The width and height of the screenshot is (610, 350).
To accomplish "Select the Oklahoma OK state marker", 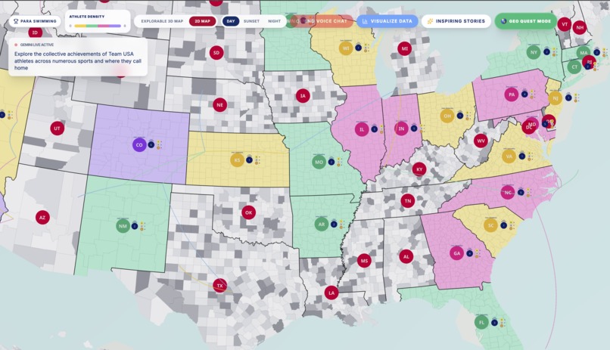I will coord(248,212).
